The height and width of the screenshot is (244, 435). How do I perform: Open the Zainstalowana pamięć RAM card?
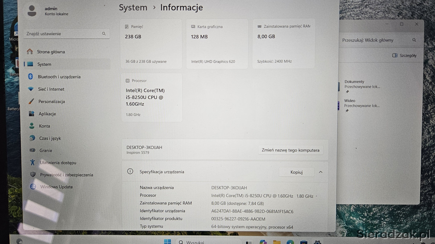(x=283, y=44)
